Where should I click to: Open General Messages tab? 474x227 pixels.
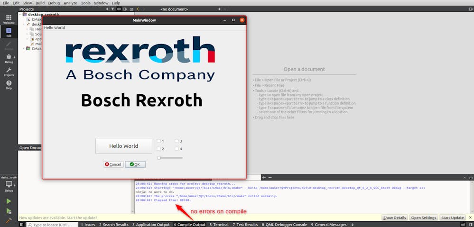point(329,225)
